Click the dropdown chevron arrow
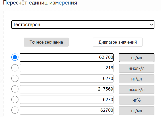This screenshot has height=117, width=161. tap(151, 25)
